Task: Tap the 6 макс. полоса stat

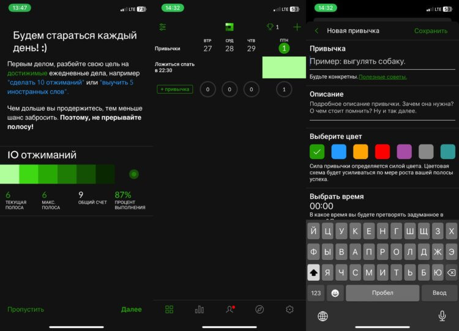Action: click(x=51, y=201)
